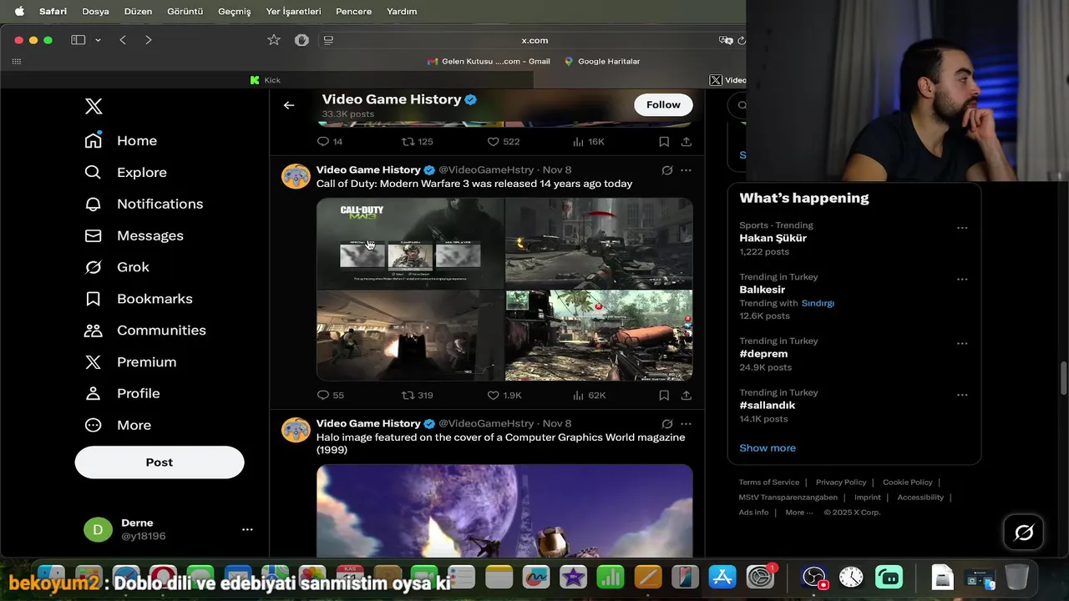Open more options on Call of Duty post
This screenshot has width=1069, height=601.
[686, 170]
